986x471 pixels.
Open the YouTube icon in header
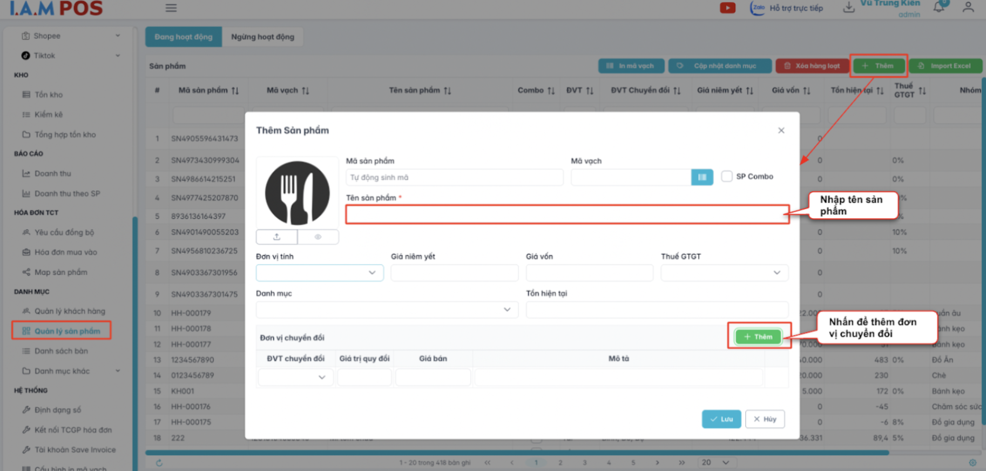point(727,8)
